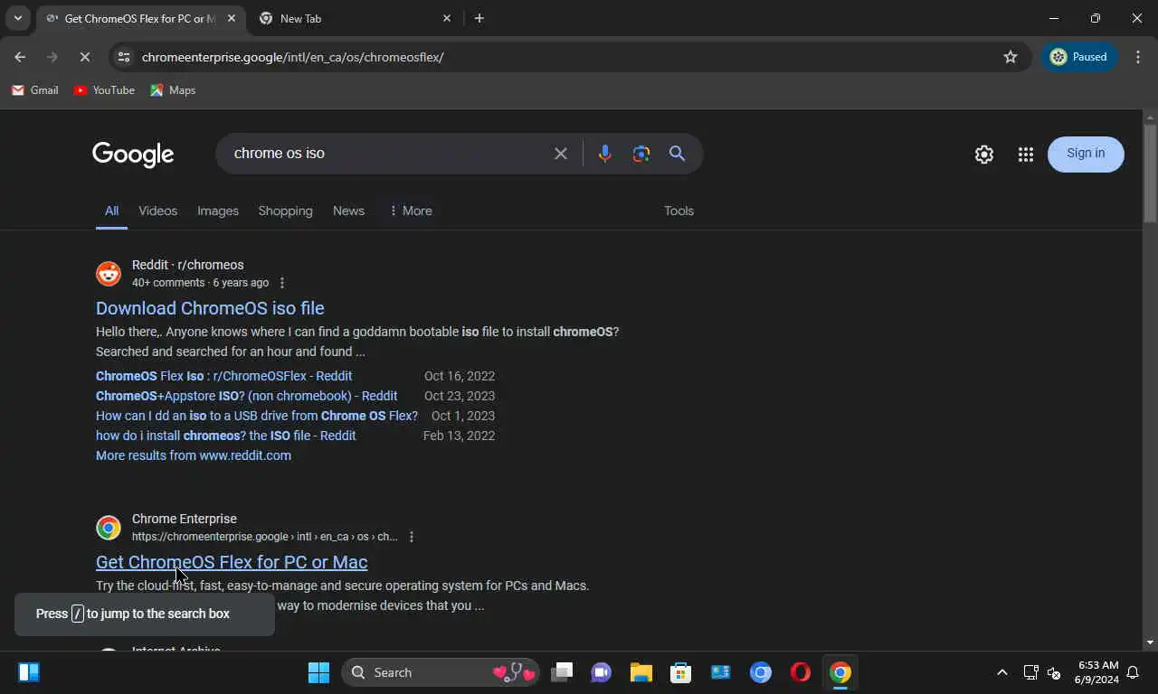Open File Explorer from taskbar
Screen dimensions: 1158x694
(x=641, y=672)
